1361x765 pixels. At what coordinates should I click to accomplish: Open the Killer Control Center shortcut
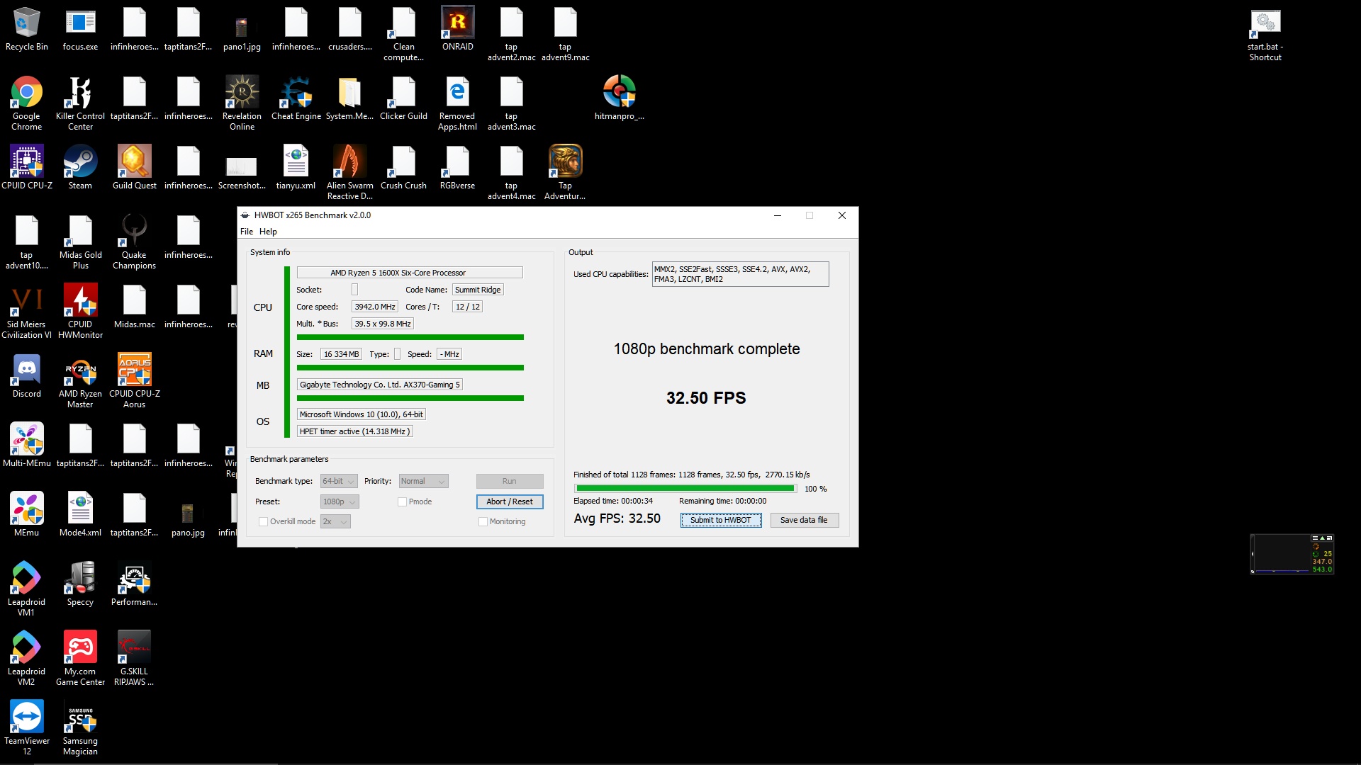coord(80,103)
